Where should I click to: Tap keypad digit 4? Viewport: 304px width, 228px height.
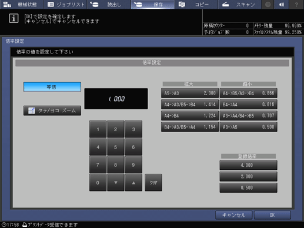click(98, 147)
